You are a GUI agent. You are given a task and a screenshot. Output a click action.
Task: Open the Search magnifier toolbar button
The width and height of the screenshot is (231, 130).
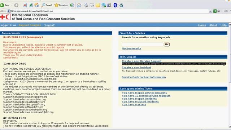(x=47, y=5)
